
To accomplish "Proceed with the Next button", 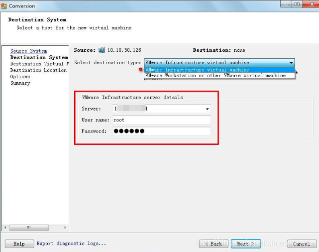I will point(246,244).
